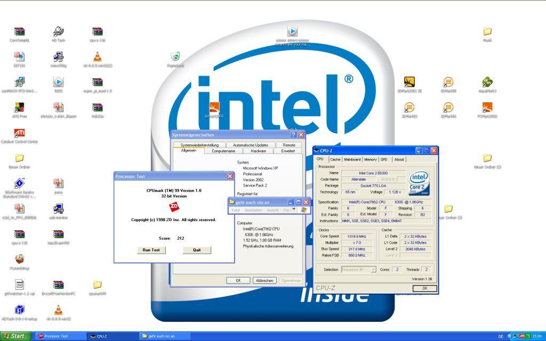This screenshot has height=341, width=546.
Task: Switch to the SPD tab in CPU-Z
Action: tap(384, 159)
